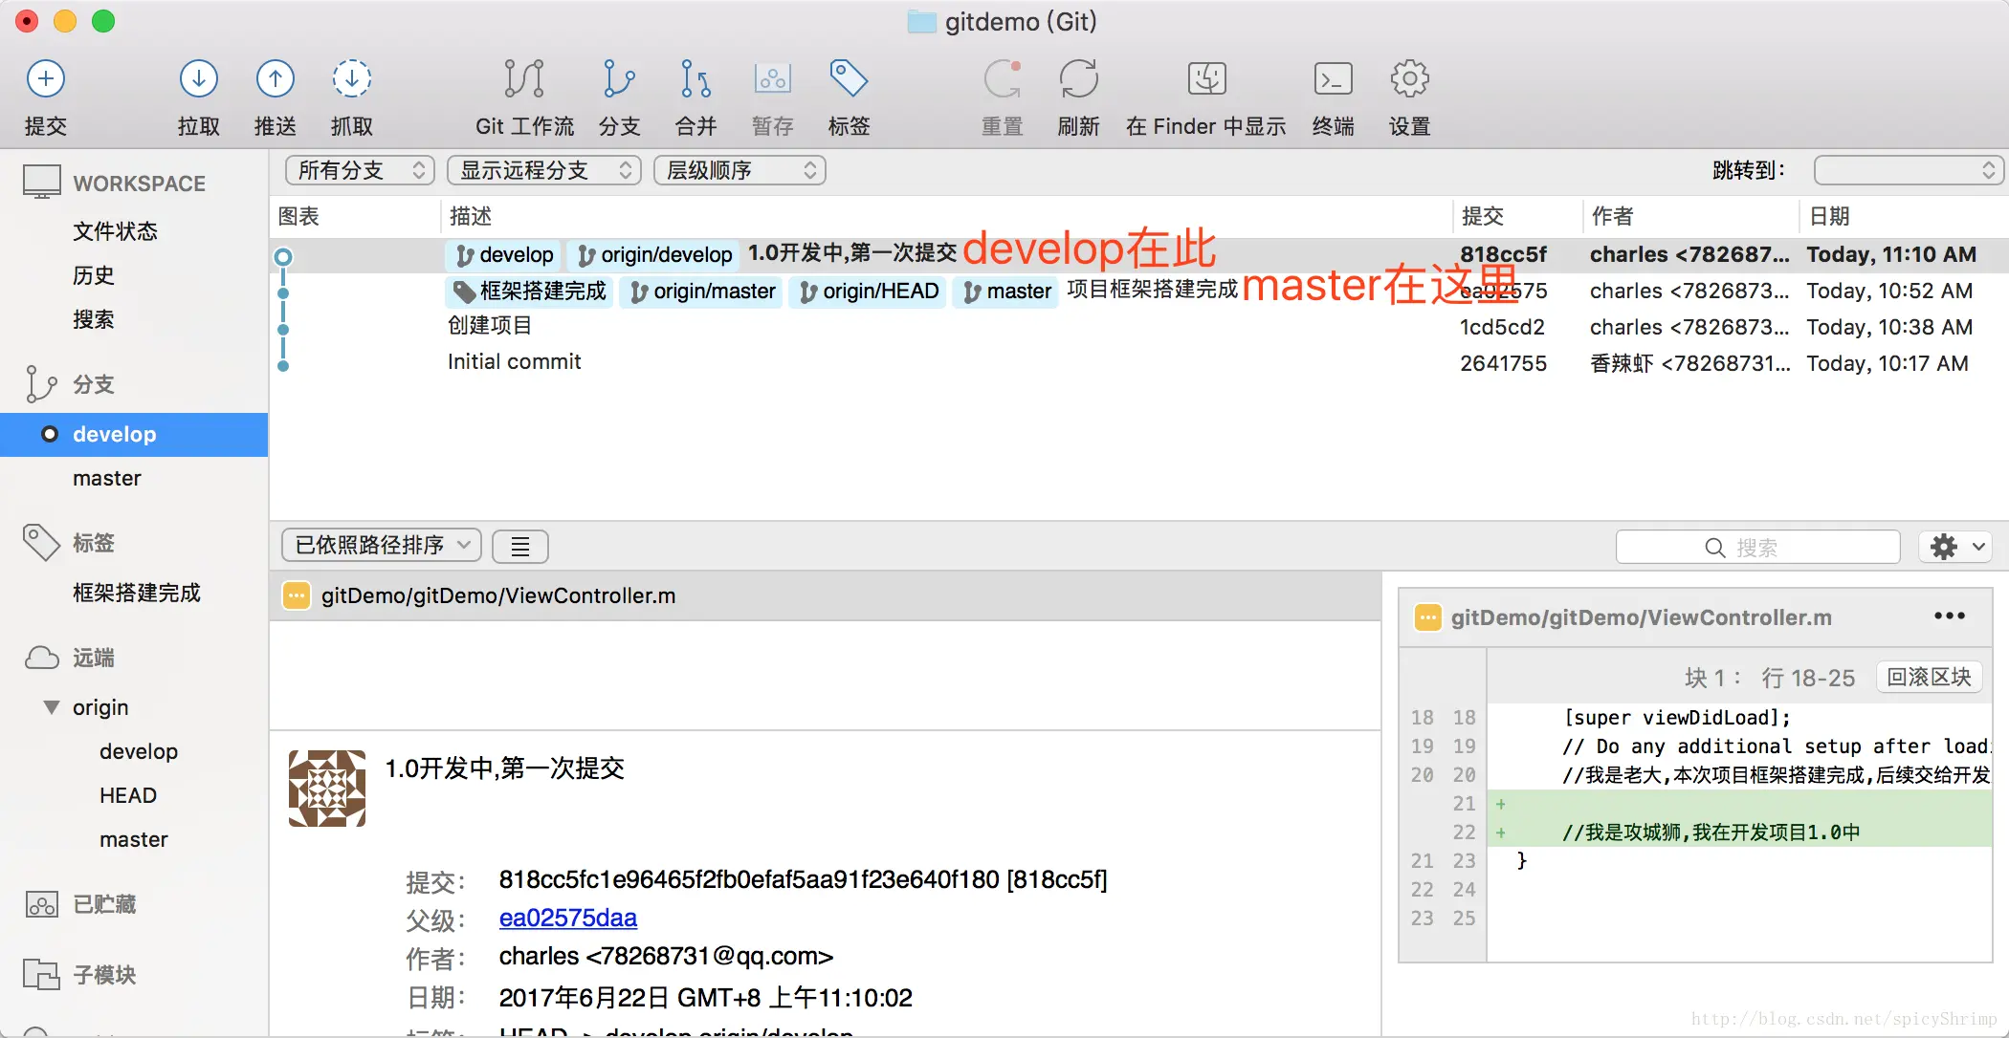Viewport: 2009px width, 1038px height.
Task: Select master branch in sidebar
Action: [x=106, y=478]
